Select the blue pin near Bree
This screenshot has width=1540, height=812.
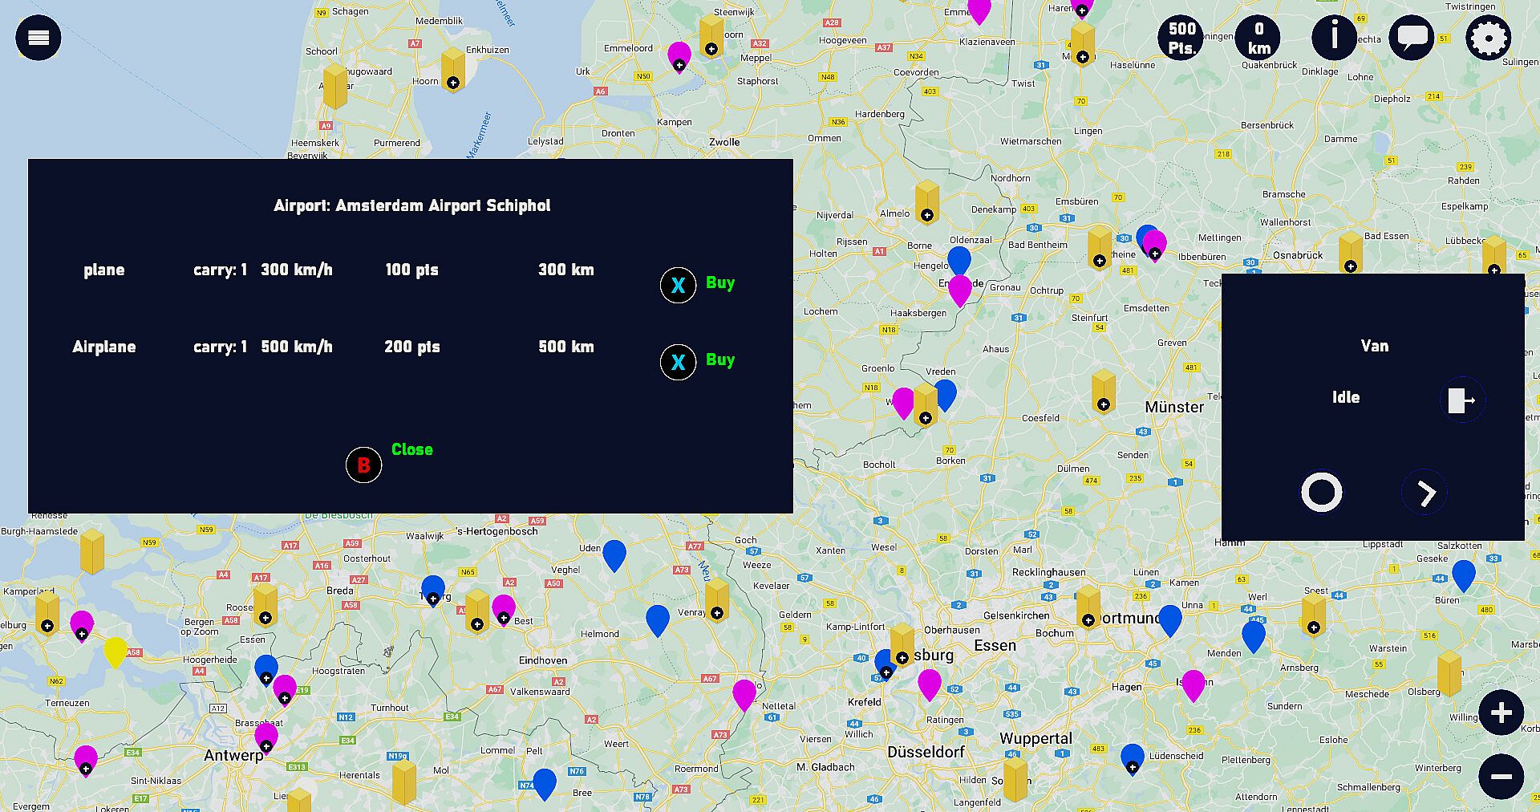pos(545,784)
